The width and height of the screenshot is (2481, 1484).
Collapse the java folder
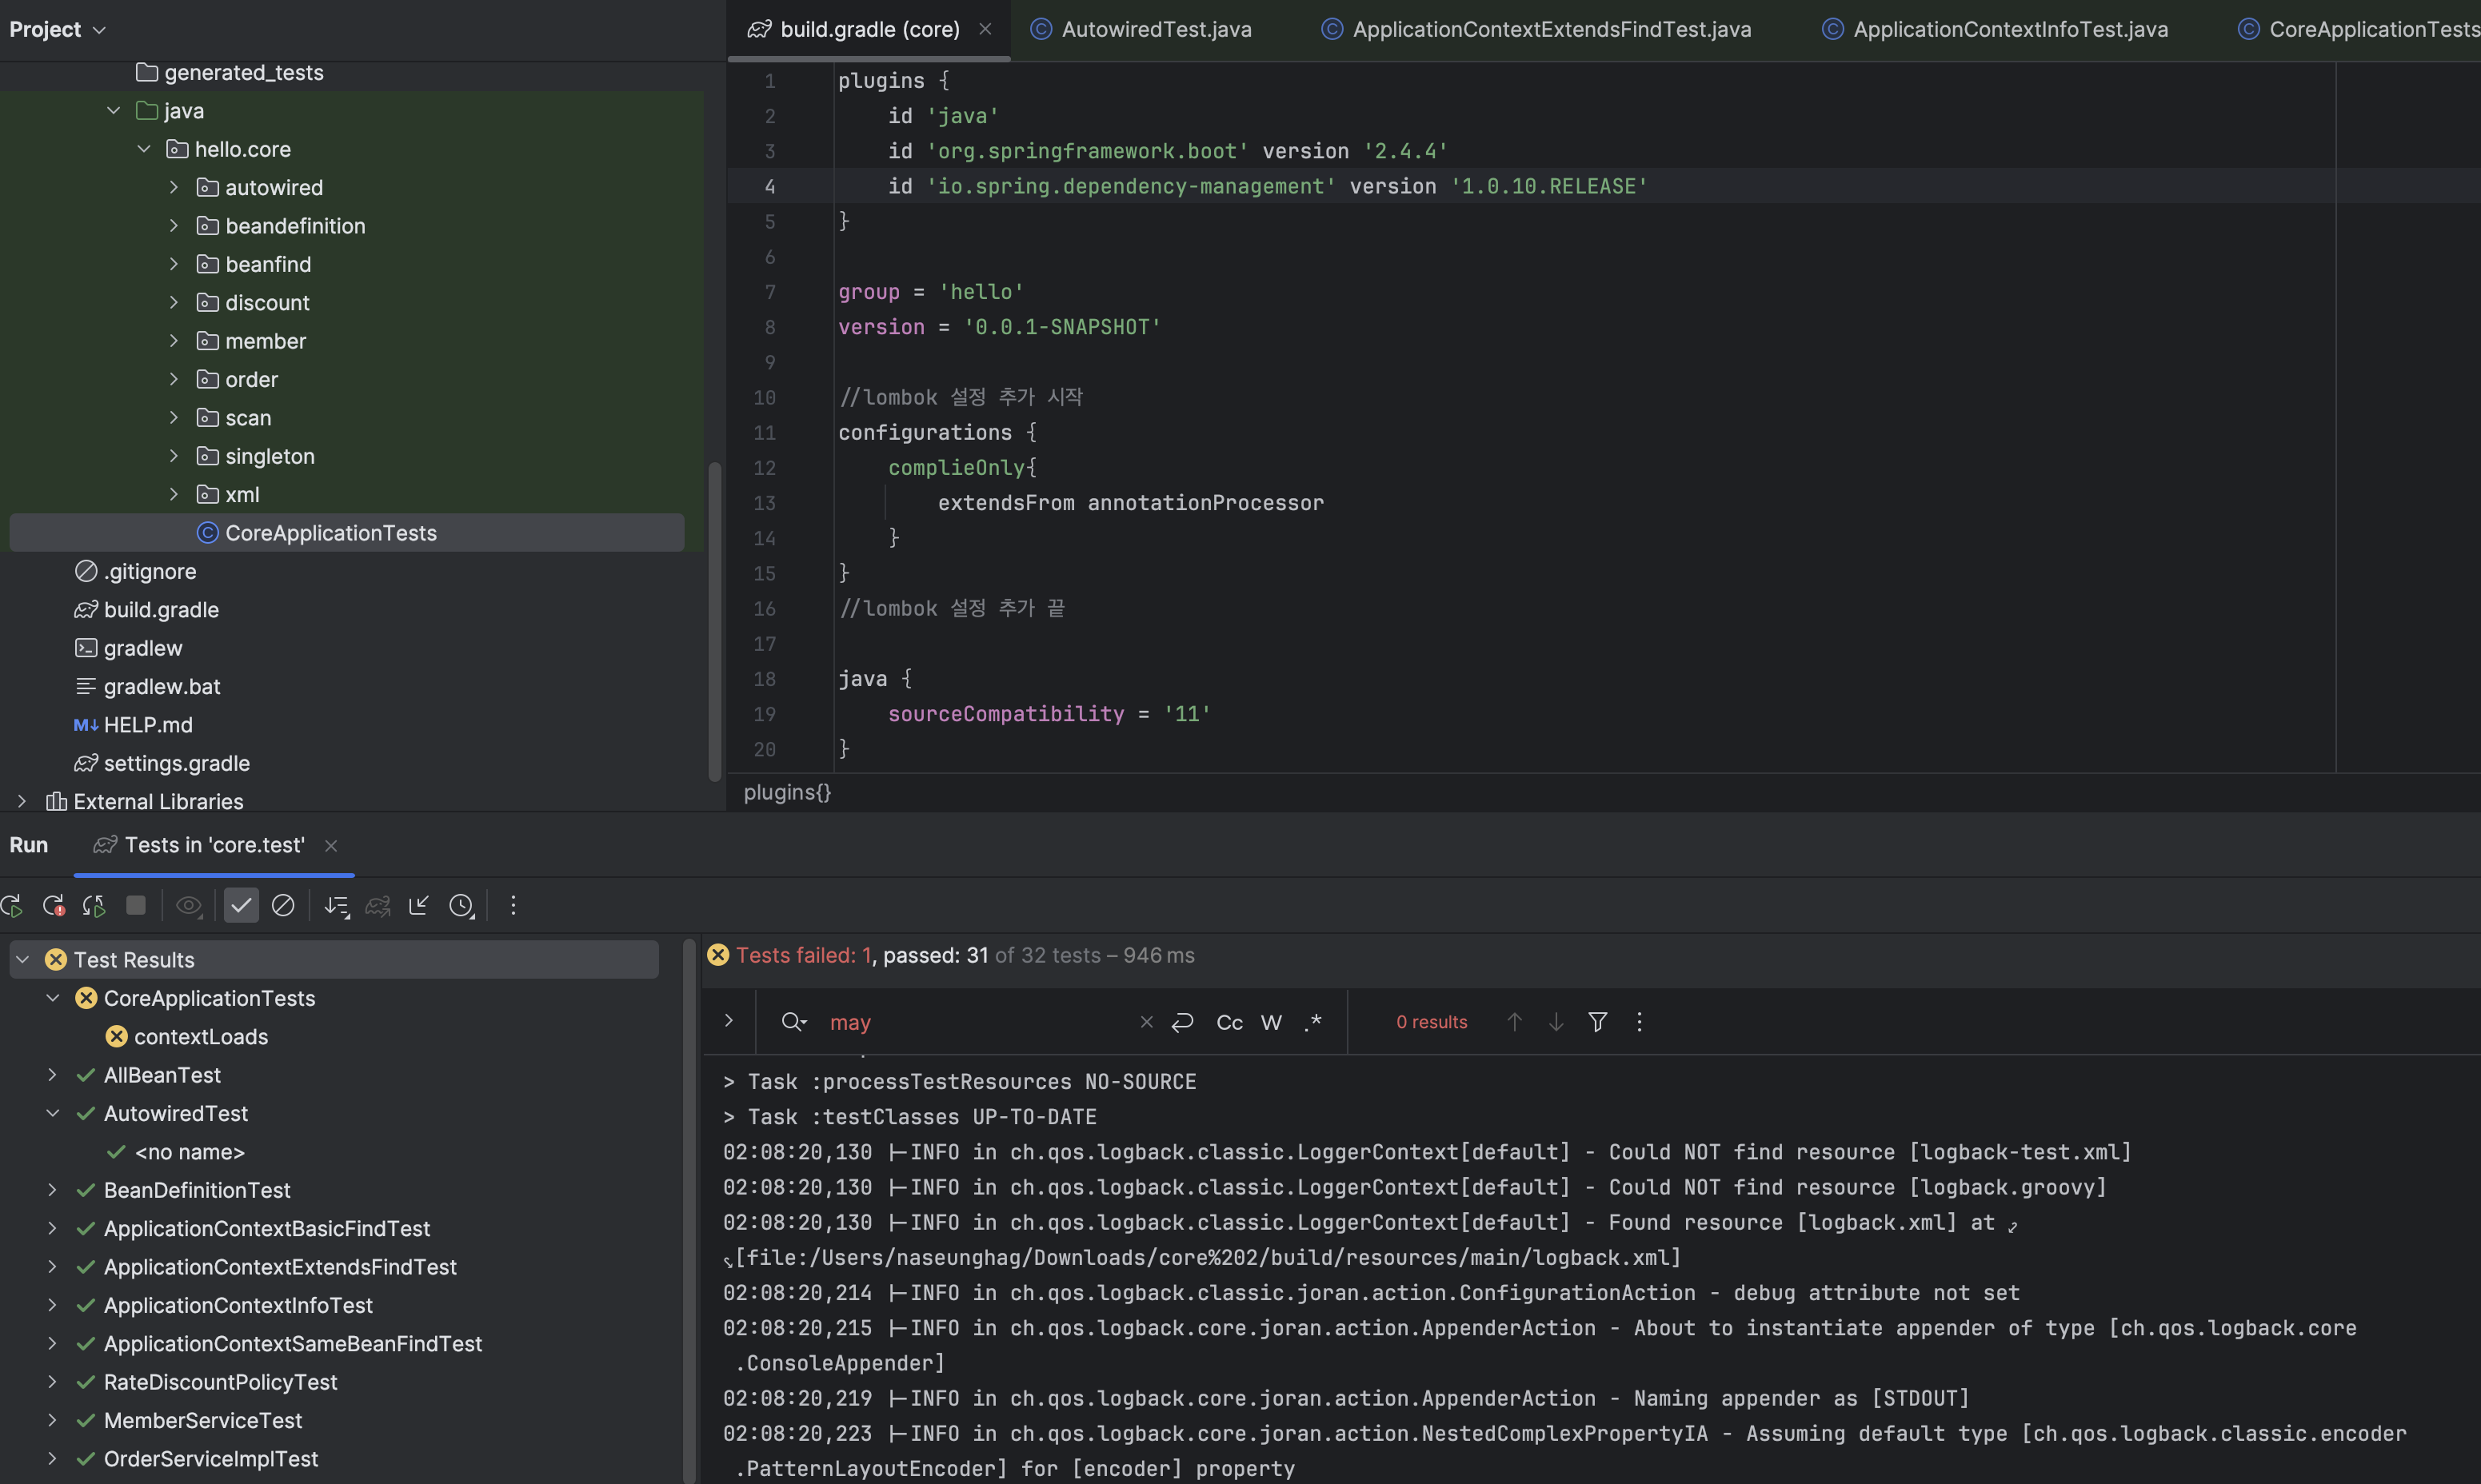tap(113, 111)
